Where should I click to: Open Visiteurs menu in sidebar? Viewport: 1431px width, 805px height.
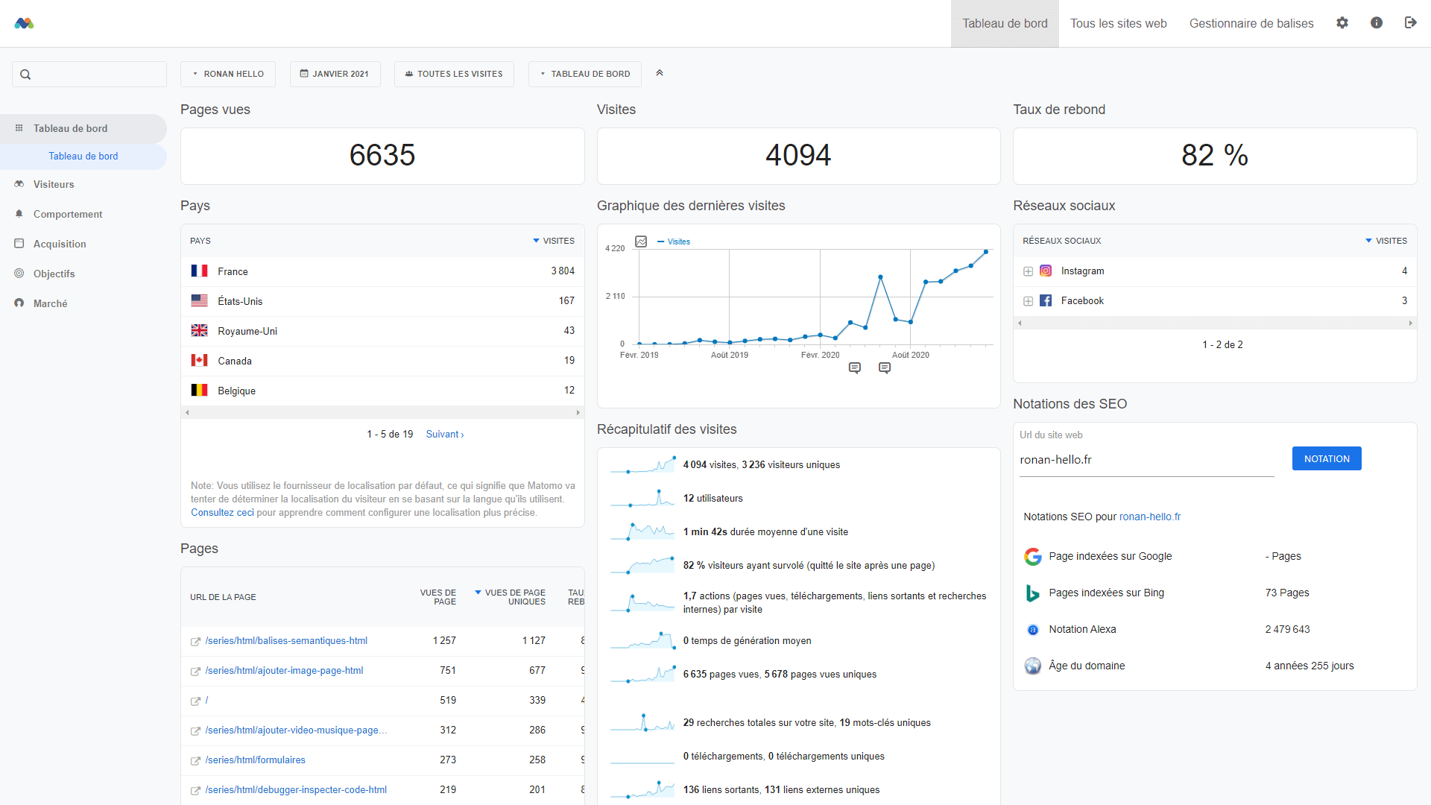[x=54, y=184]
